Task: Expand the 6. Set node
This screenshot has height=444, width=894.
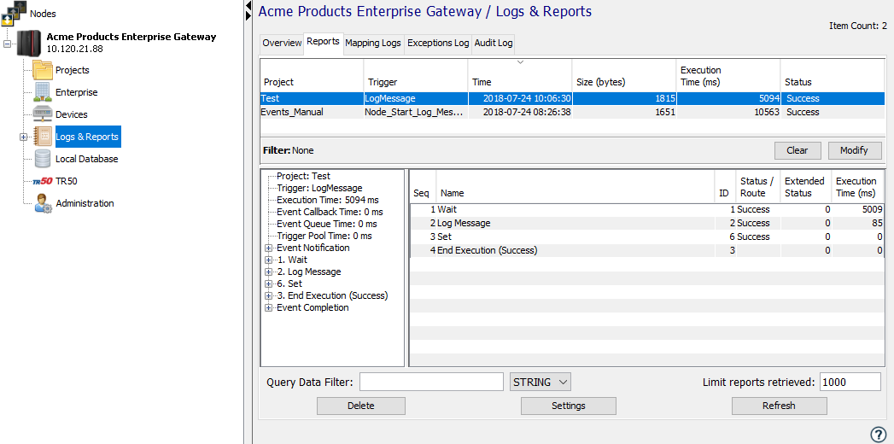Action: [x=269, y=283]
